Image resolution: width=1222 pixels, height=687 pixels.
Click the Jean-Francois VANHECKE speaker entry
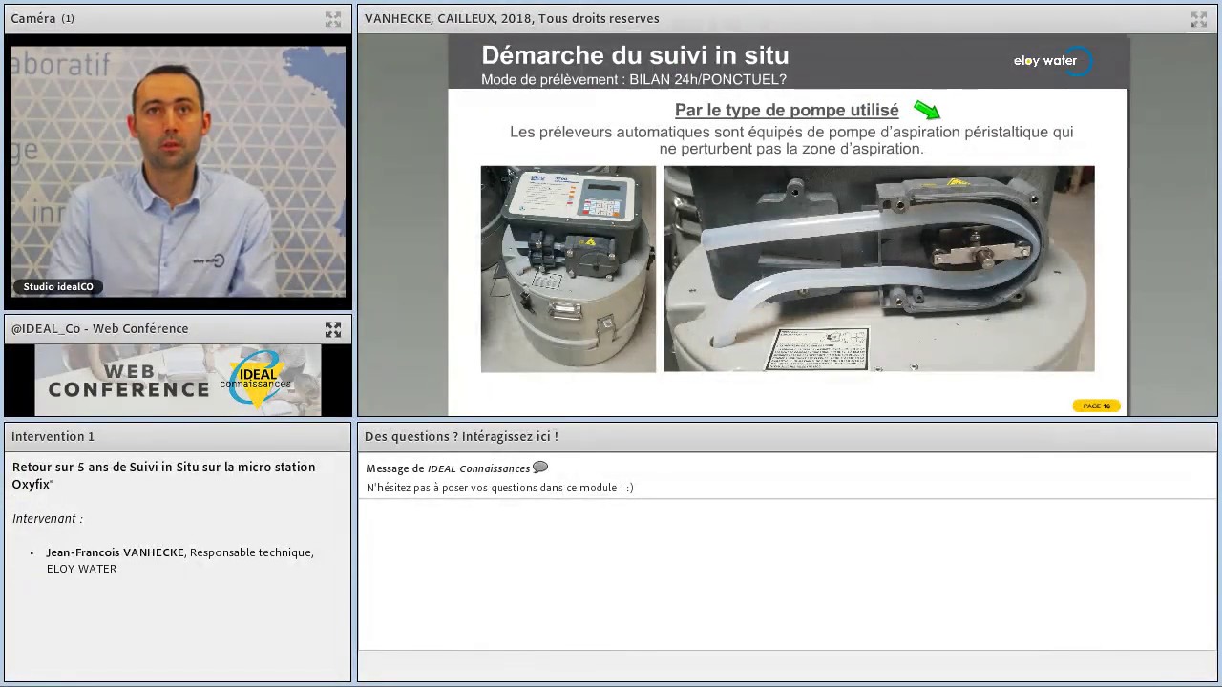179,560
